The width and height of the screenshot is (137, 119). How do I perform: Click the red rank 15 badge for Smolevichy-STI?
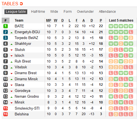click(6, 108)
